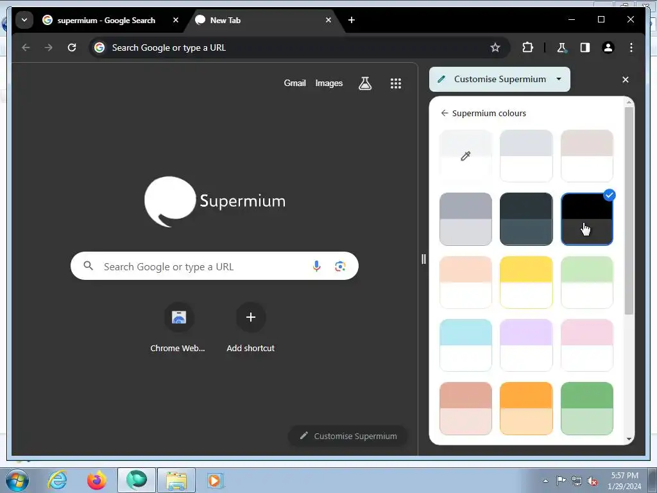Click the forward navigation arrow in toolbar
The height and width of the screenshot is (493, 657).
click(x=49, y=48)
